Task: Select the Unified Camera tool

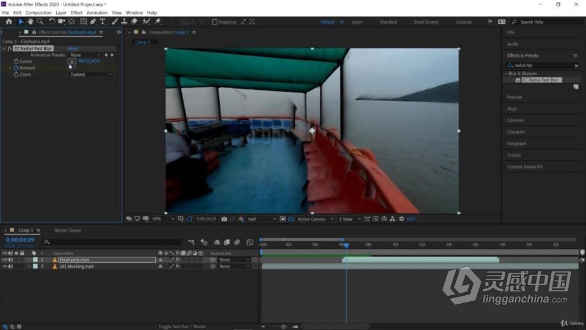Action: click(62, 22)
